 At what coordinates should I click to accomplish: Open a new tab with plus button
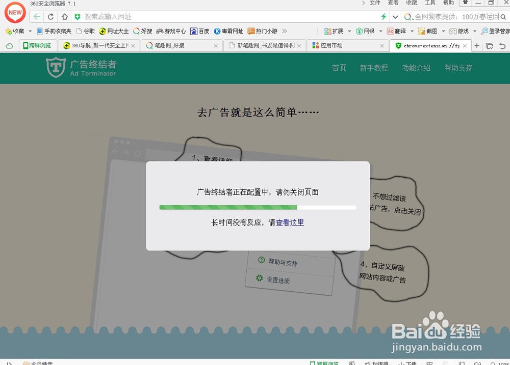477,46
